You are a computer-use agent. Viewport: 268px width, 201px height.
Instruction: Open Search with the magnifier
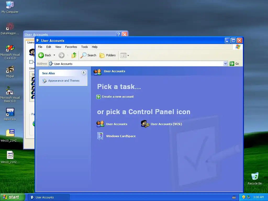(x=88, y=55)
